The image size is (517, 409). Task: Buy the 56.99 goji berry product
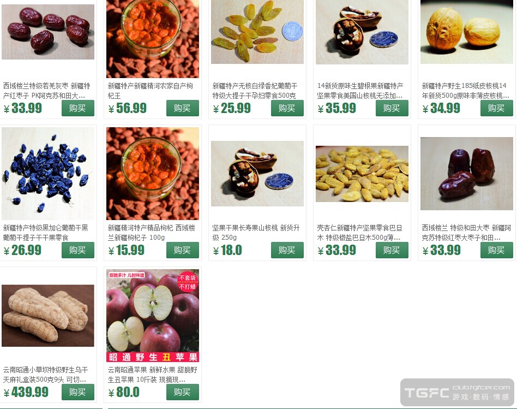(182, 108)
